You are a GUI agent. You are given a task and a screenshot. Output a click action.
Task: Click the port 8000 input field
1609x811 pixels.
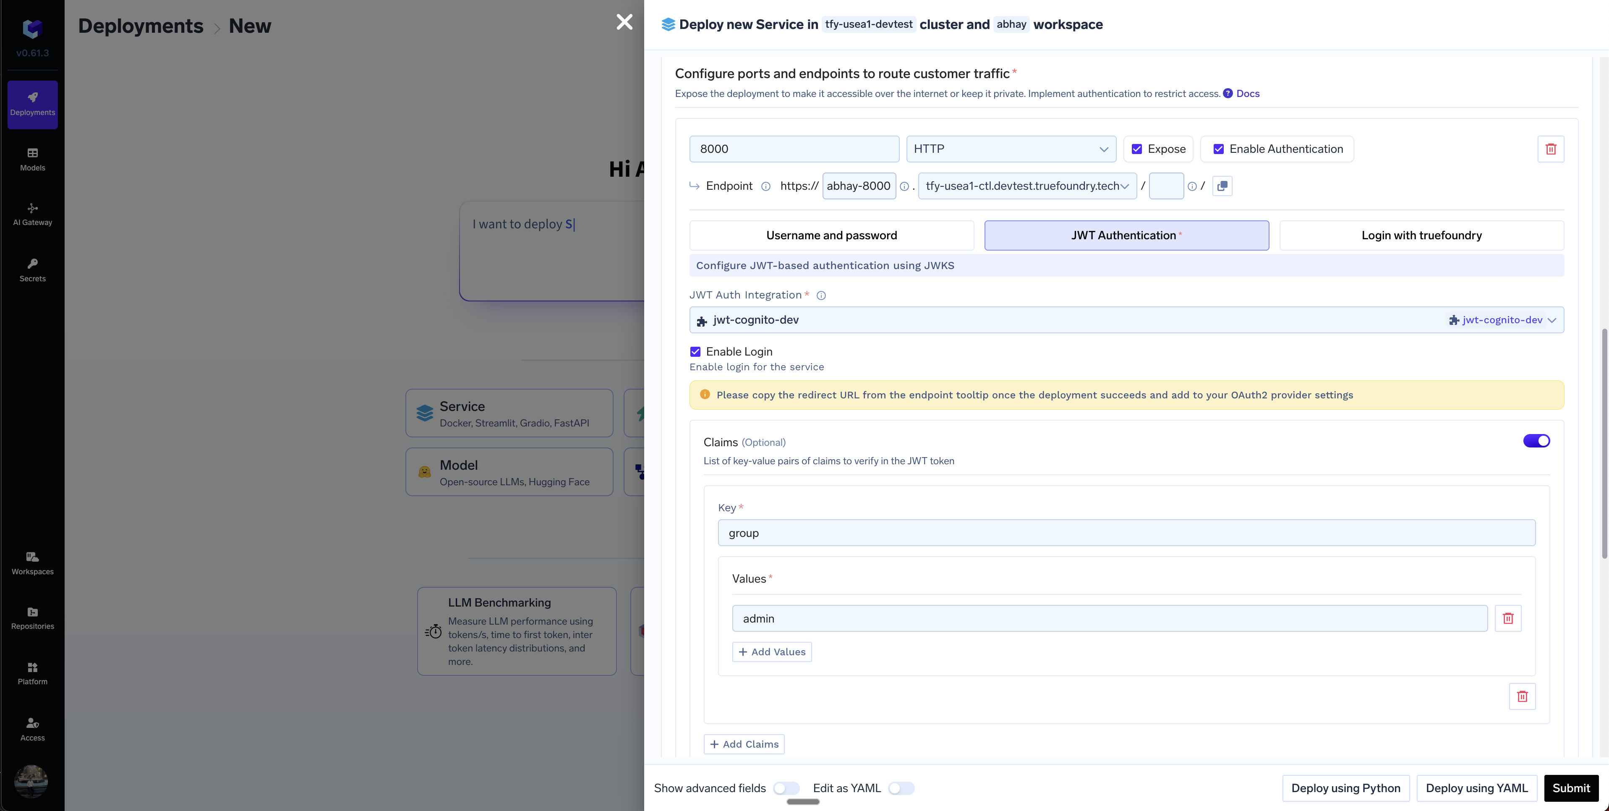pos(794,149)
